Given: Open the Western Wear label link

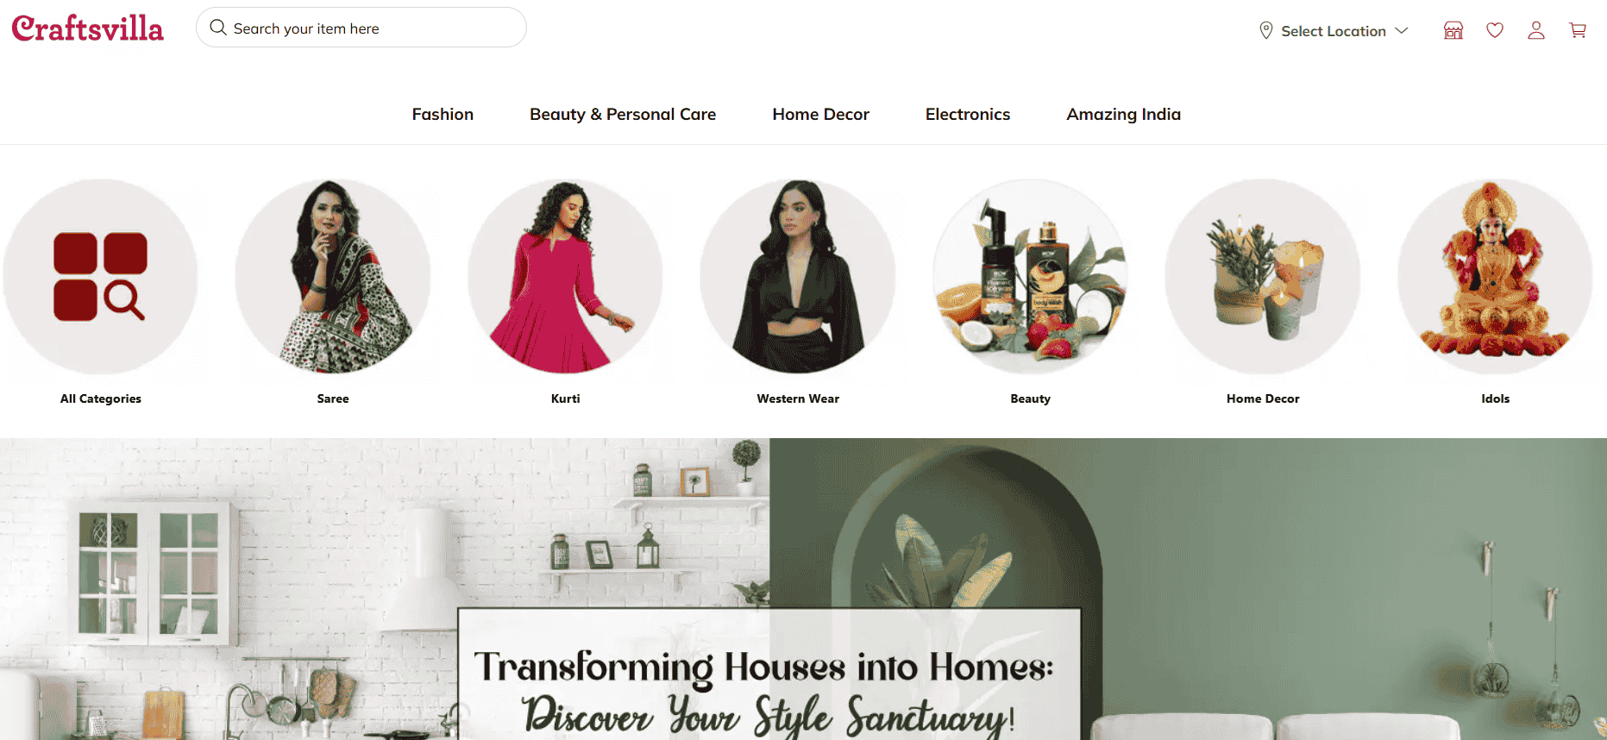Looking at the screenshot, I should click(x=798, y=398).
